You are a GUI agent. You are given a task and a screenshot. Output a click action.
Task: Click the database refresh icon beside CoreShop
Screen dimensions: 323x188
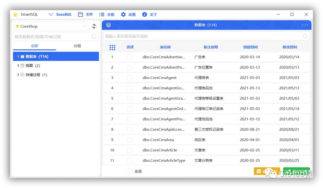94,26
